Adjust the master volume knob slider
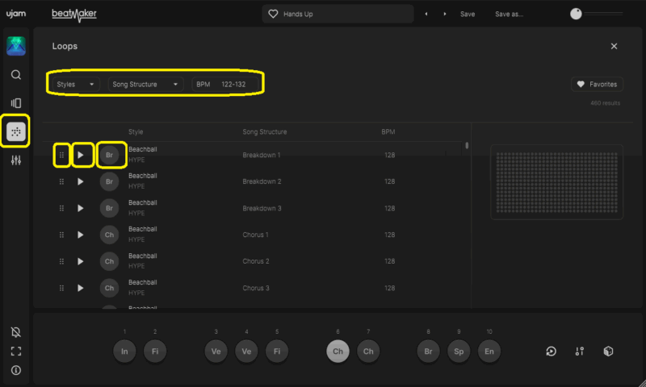Screen dimensions: 646x387 coord(576,14)
